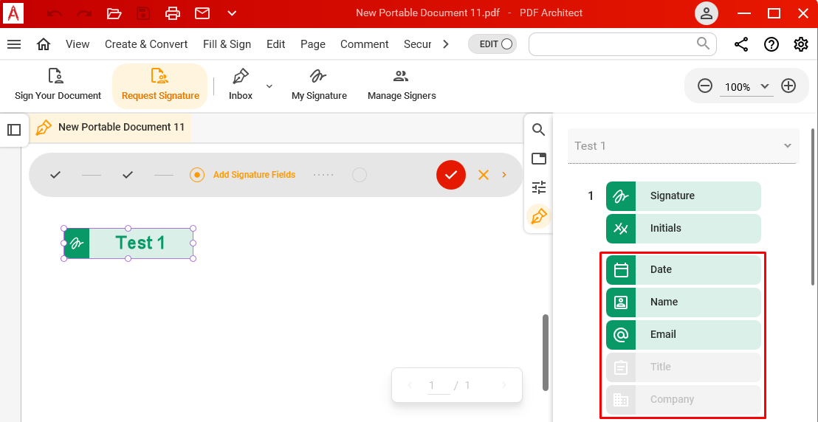This screenshot has height=422, width=818.
Task: Click the Save disk icon
Action: [x=143, y=13]
